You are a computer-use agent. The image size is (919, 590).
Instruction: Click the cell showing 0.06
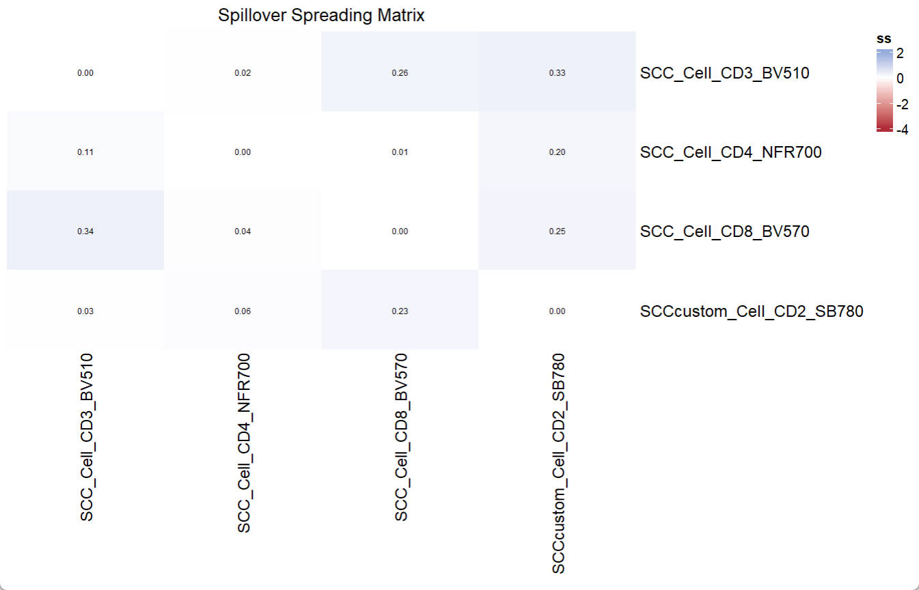click(x=243, y=311)
